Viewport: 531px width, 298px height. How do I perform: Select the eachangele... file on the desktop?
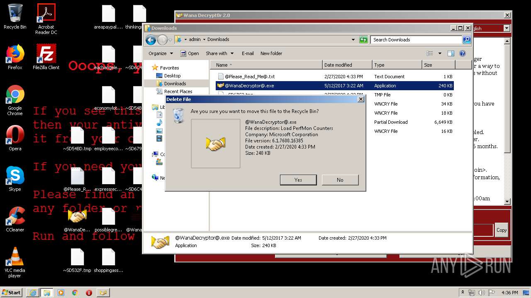(x=108, y=57)
